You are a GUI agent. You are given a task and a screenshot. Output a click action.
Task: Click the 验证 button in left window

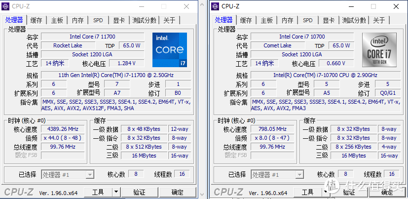click(x=140, y=193)
